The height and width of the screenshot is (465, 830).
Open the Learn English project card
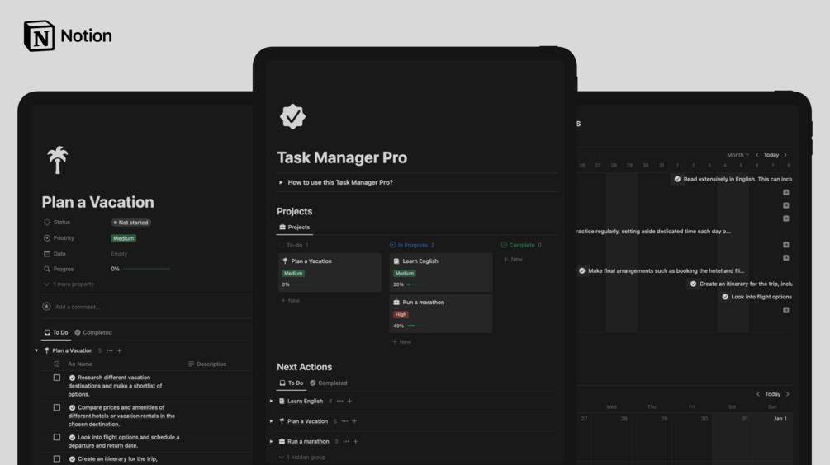click(x=441, y=273)
